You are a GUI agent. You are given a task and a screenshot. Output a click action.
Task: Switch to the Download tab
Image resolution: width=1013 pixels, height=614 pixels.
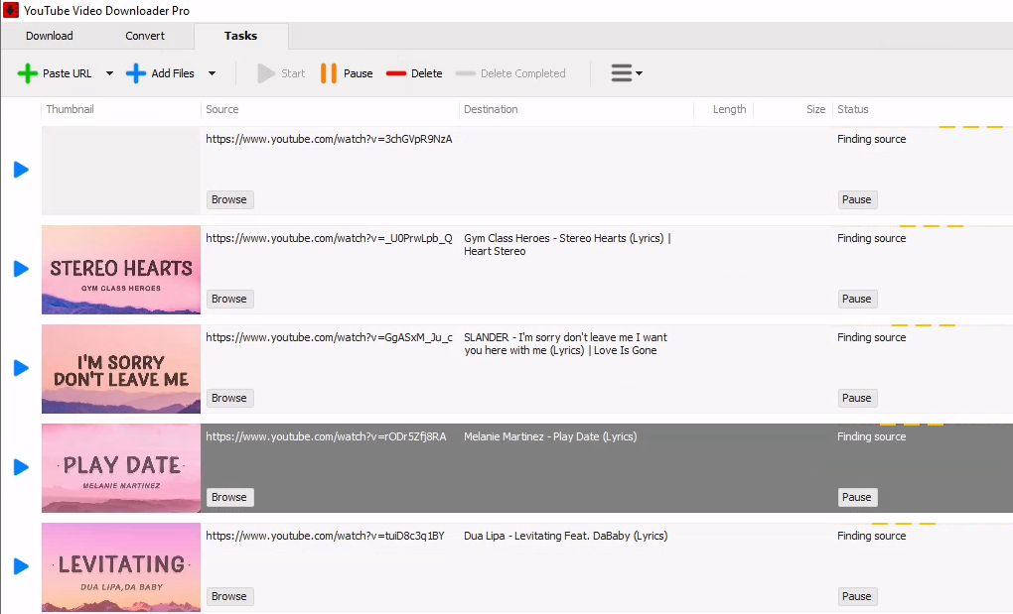(x=49, y=36)
